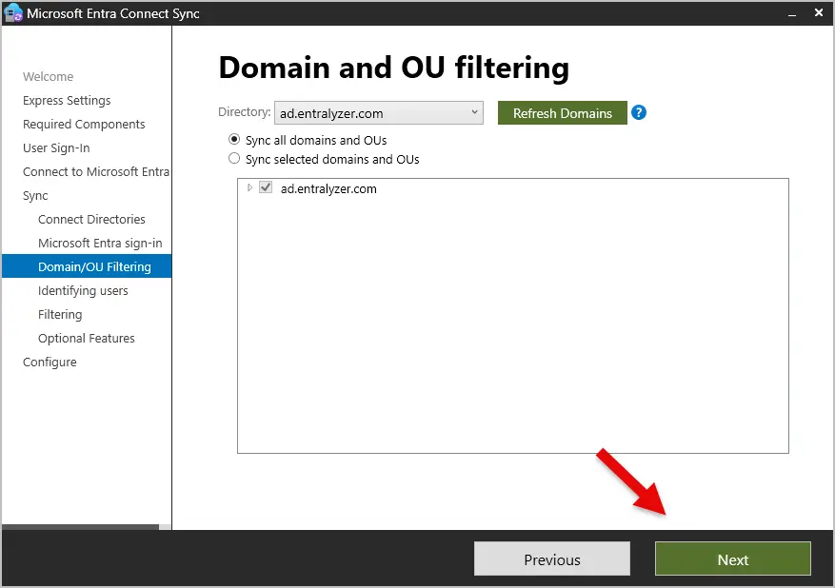Go to Identifying users step
Screen dimensions: 835x588
(x=83, y=291)
